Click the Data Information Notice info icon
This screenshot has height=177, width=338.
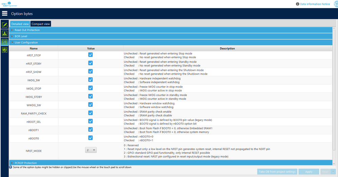[297, 4]
